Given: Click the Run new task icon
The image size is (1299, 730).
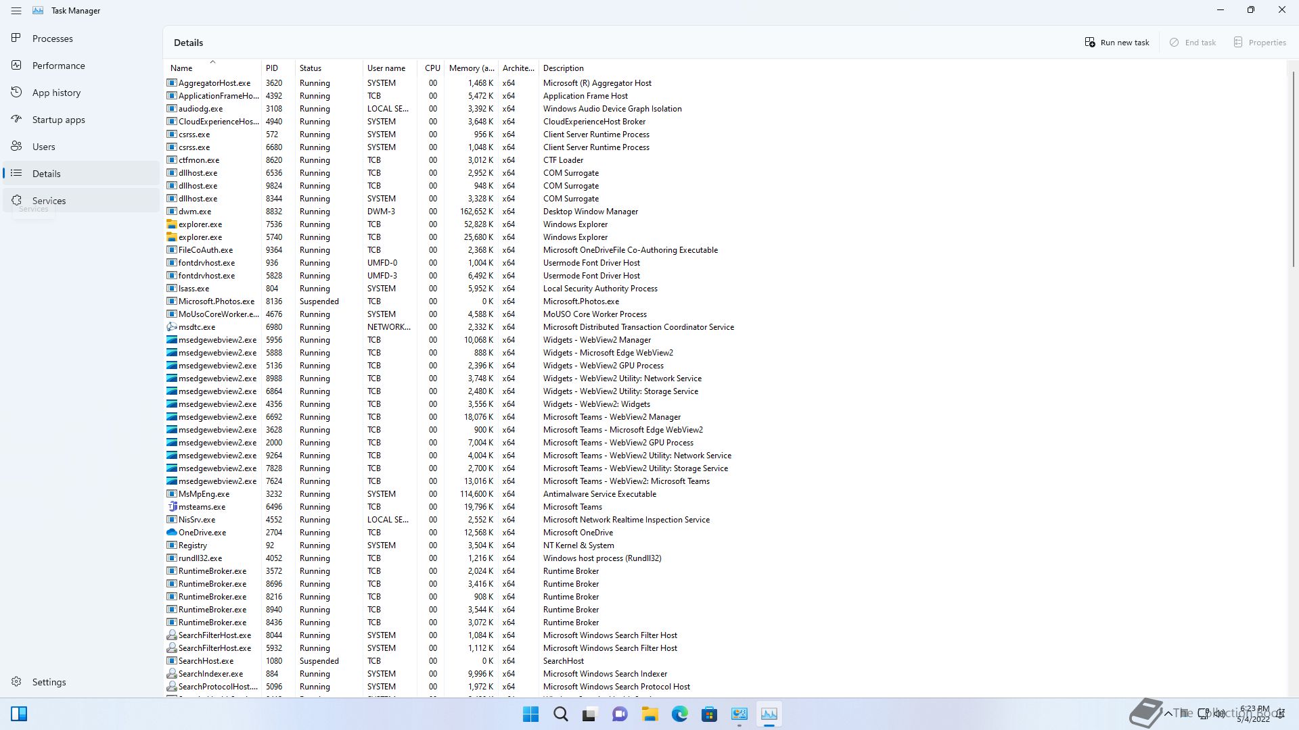Looking at the screenshot, I should [1090, 43].
